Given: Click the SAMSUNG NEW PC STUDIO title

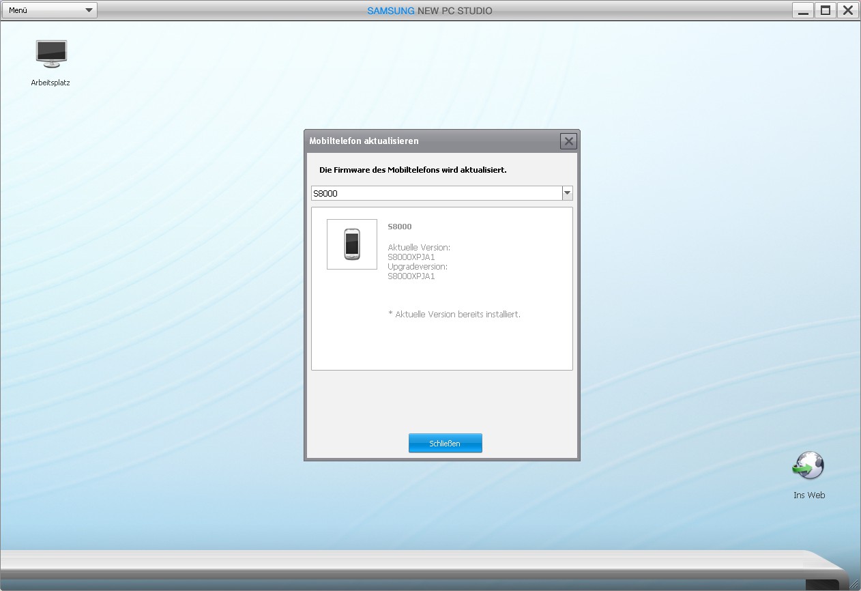Looking at the screenshot, I should [430, 11].
